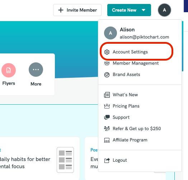Click the Invite Member button
Screen dimensions: 188x180
click(77, 10)
